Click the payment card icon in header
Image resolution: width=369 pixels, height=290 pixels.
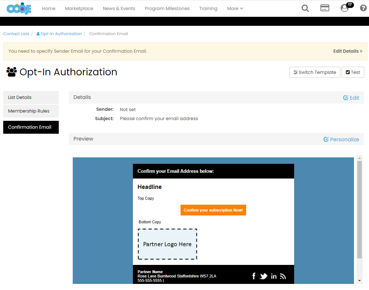coord(325,8)
